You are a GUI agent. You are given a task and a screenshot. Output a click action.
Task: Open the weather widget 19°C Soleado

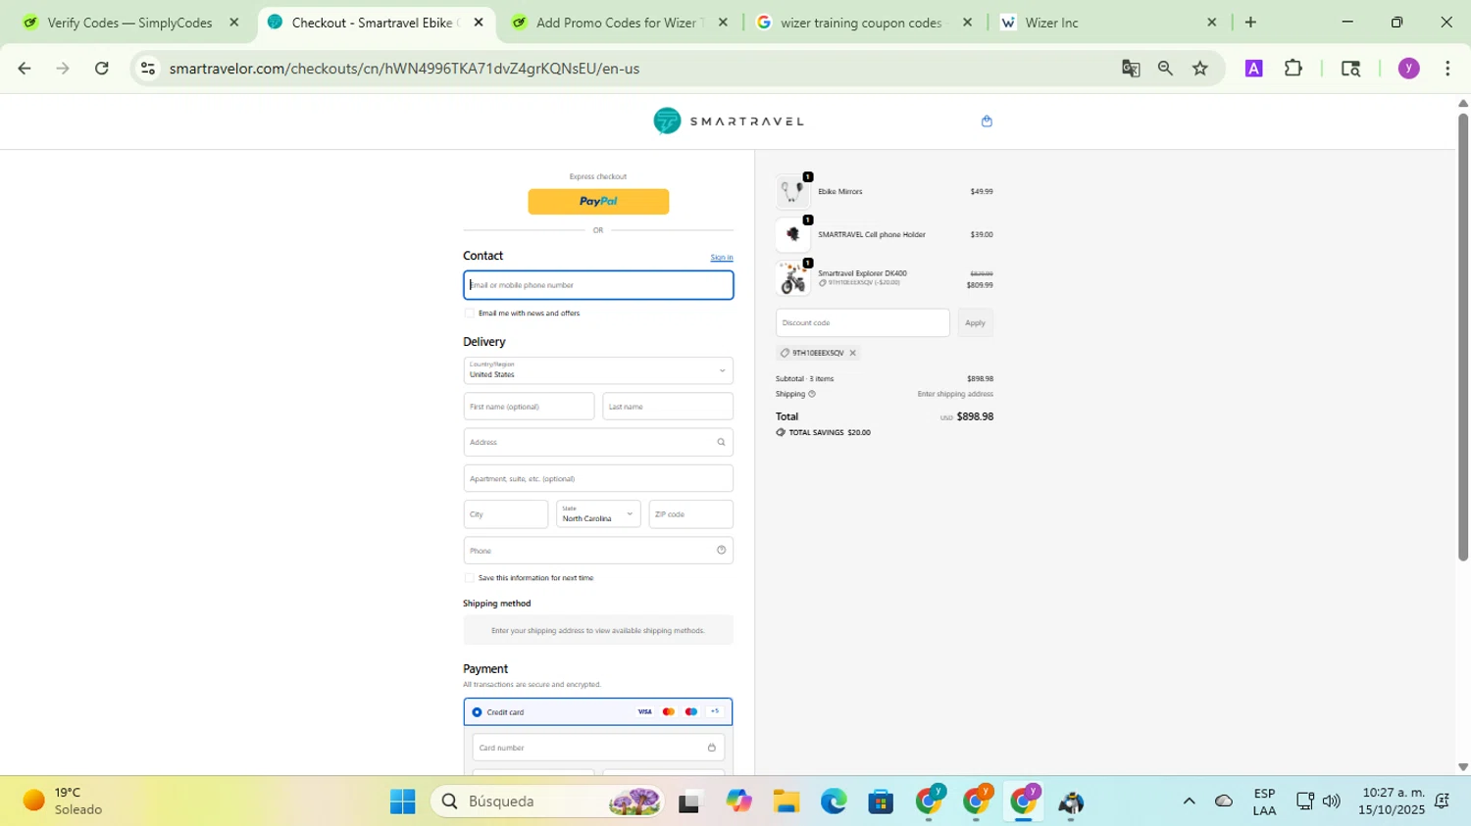coord(63,802)
